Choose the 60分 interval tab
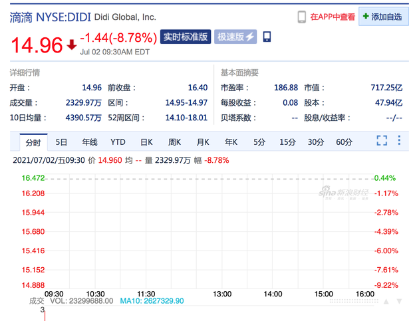419x321 pixels. pos(345,142)
